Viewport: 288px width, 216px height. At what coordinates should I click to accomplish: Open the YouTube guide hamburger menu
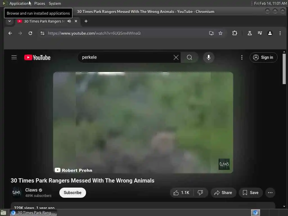[14, 57]
